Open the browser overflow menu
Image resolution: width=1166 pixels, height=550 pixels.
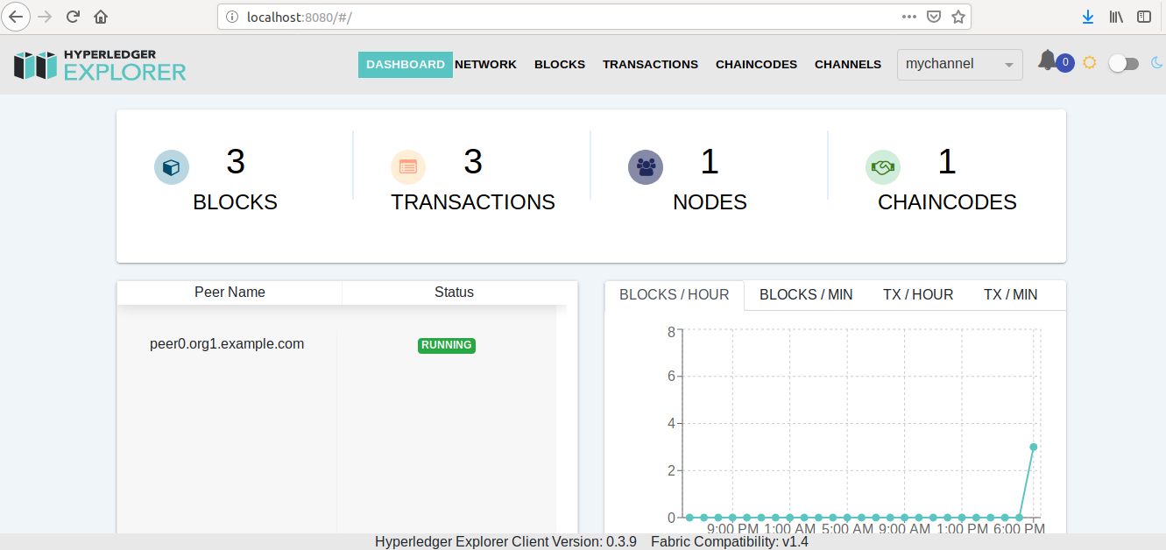pos(909,16)
